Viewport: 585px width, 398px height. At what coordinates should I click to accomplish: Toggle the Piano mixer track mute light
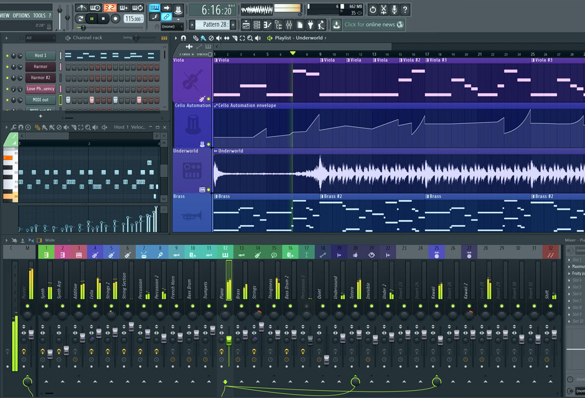pyautogui.click(x=225, y=306)
